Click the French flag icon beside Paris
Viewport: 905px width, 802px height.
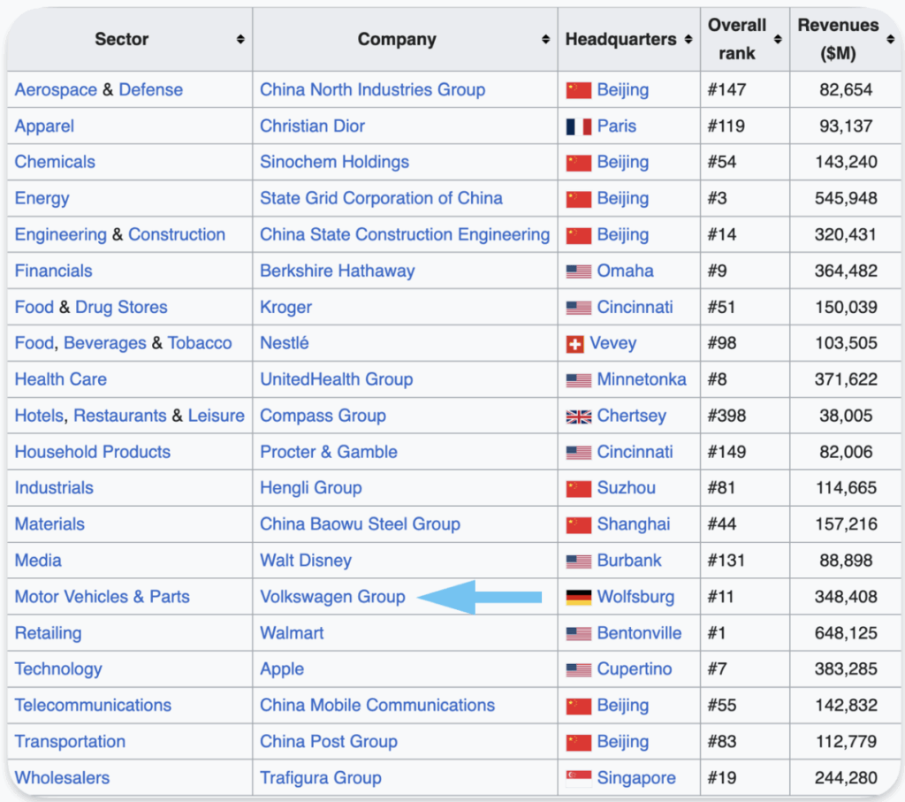tap(578, 126)
